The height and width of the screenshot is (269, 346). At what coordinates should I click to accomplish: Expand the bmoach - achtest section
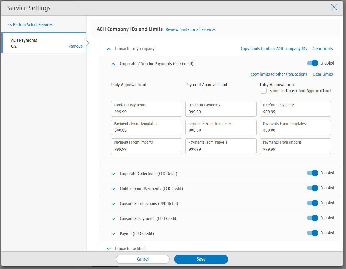point(109,249)
